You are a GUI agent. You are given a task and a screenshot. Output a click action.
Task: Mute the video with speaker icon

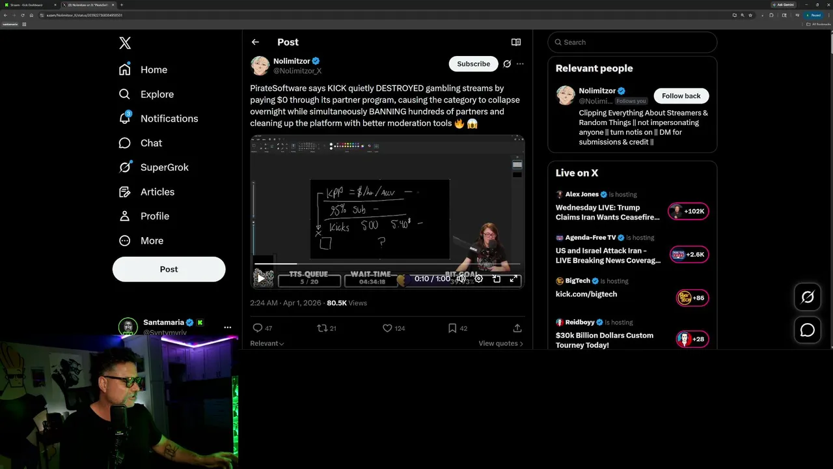click(461, 278)
